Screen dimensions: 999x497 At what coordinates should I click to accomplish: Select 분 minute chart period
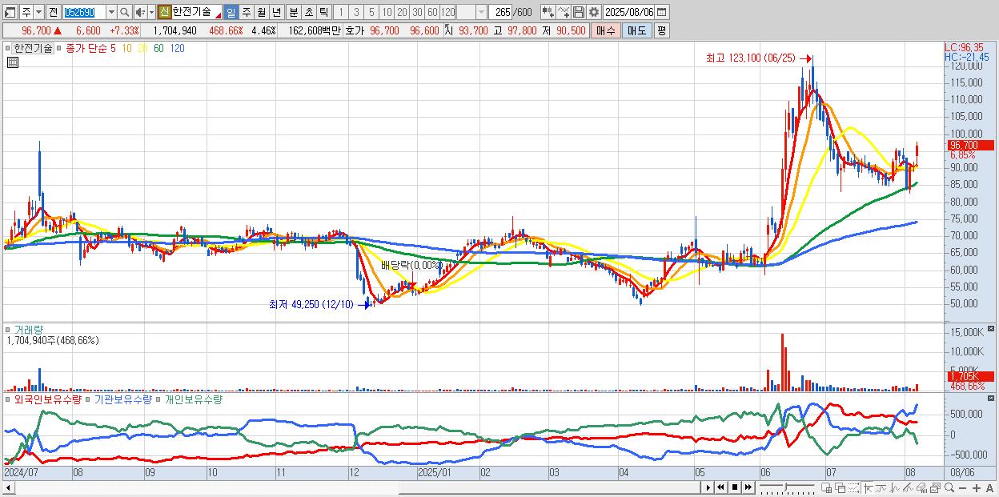293,12
